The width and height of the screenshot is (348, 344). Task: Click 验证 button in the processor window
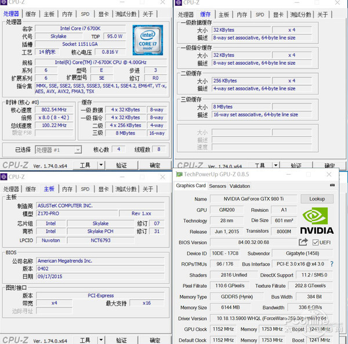coord(122,165)
